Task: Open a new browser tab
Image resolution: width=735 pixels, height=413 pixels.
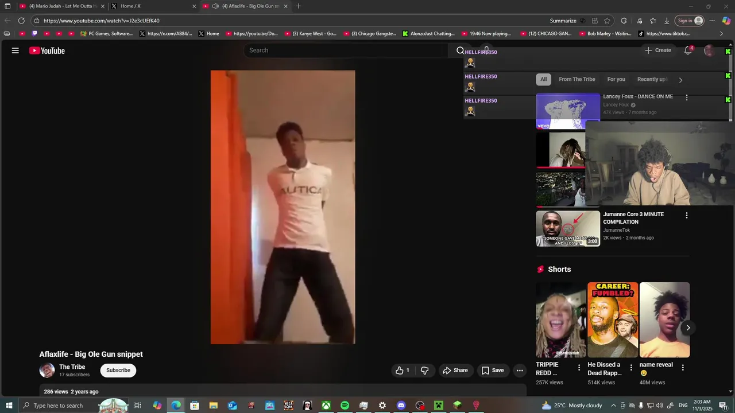Action: pos(298,6)
